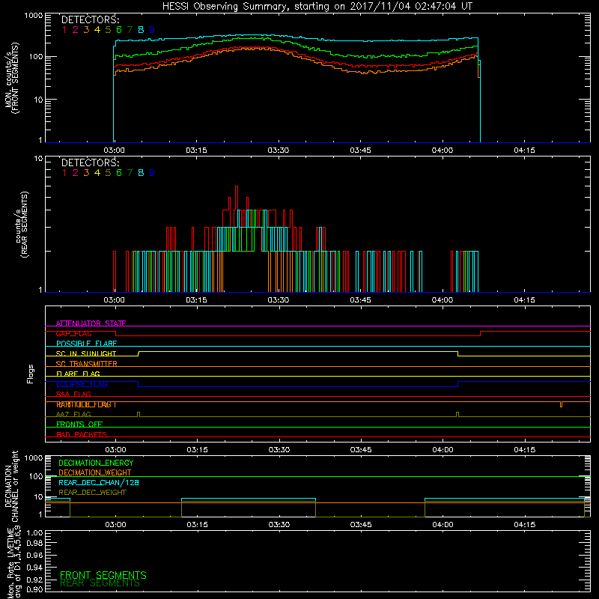Click the SC_TRANSMITTER flag label
The width and height of the screenshot is (599, 599).
(x=87, y=364)
